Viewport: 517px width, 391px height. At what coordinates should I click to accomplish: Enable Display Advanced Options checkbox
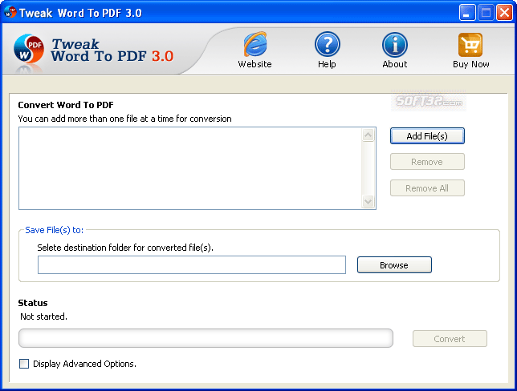tap(24, 364)
